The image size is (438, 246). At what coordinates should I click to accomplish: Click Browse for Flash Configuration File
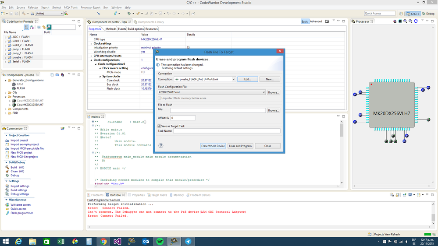click(274, 92)
